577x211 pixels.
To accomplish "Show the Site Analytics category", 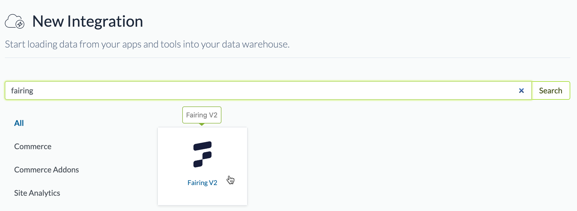I will [x=37, y=193].
